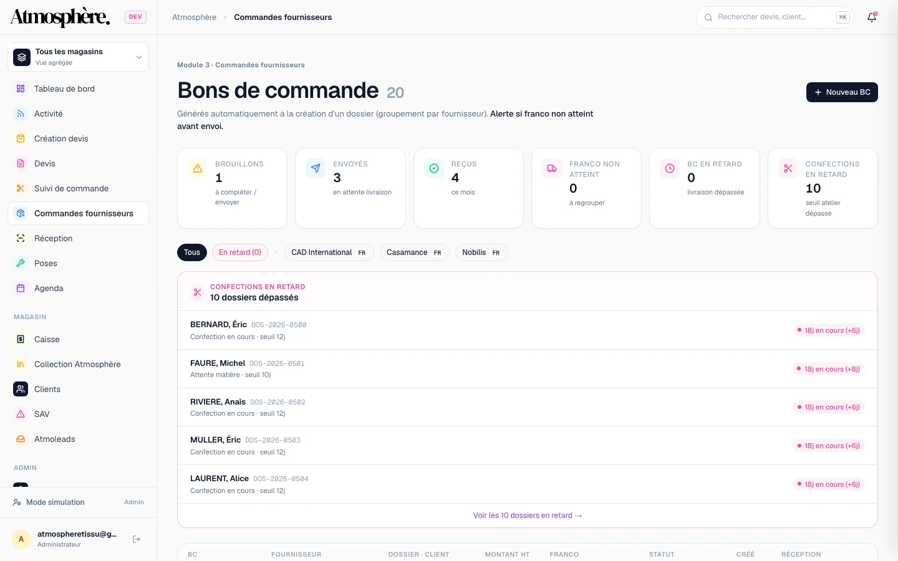The image size is (898, 561).
Task: Open the Confections en retard stat card
Action: [x=823, y=188]
